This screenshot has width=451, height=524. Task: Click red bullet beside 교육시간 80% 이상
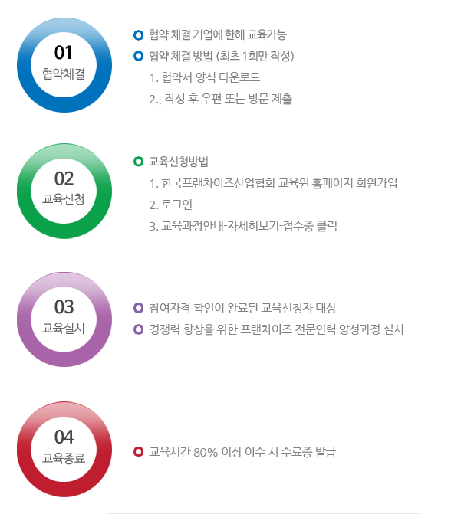(138, 452)
